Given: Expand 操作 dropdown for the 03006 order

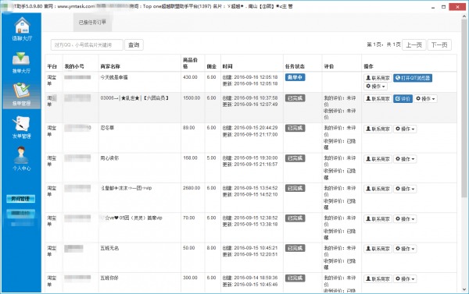Looking at the screenshot, I should click(x=425, y=98).
